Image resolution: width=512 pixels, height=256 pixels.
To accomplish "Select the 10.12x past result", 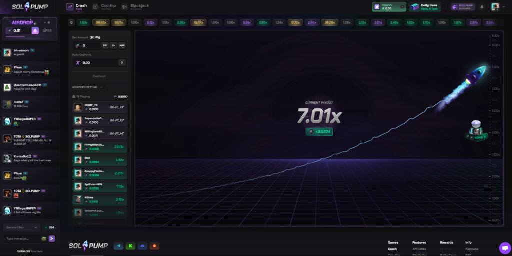I will coord(295,23).
